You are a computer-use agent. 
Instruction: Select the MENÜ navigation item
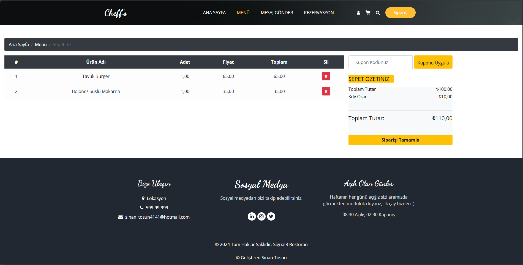pyautogui.click(x=243, y=13)
